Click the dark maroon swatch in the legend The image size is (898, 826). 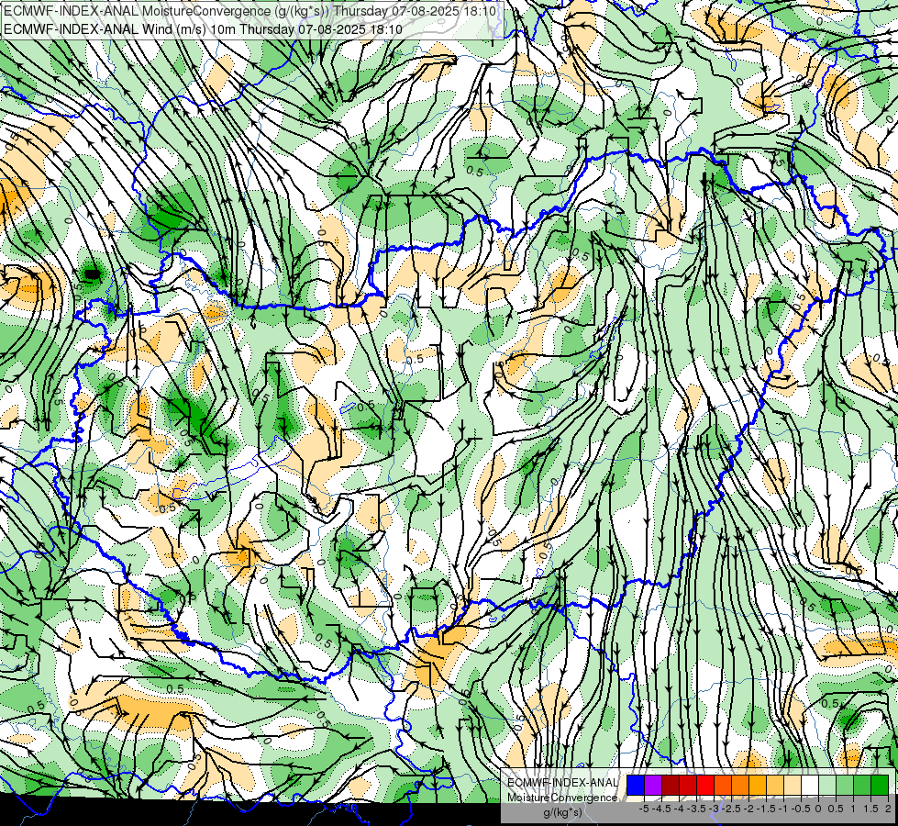pyautogui.click(x=671, y=785)
